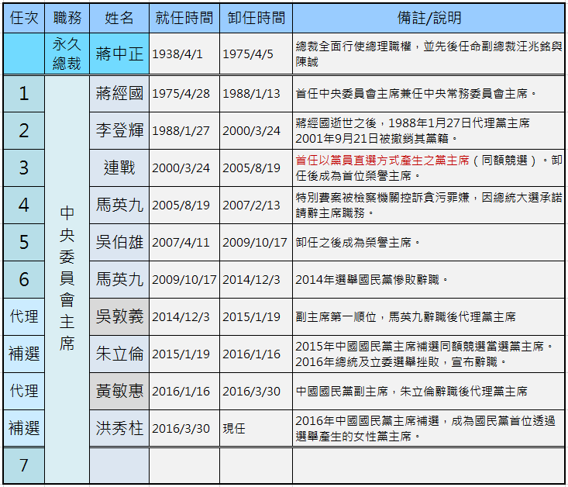This screenshot has height=487, width=568.
Task: Select the 姓名 column header
Action: point(119,18)
